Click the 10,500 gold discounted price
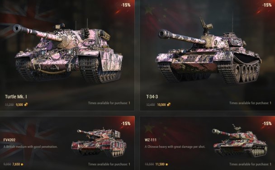This screenshot has width=275, height=170. (161, 104)
